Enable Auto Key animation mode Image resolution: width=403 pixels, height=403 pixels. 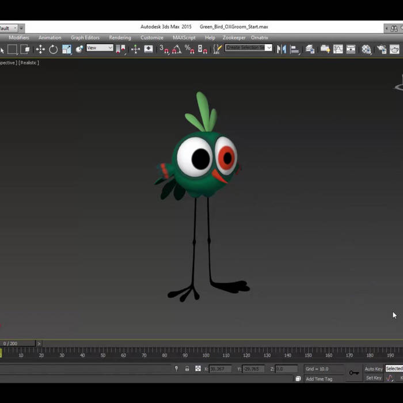[373, 368]
